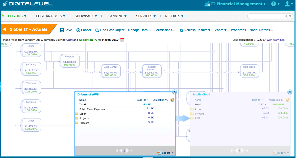Open search box options dropdown arrow
296x158 pixels.
pos(290,16)
